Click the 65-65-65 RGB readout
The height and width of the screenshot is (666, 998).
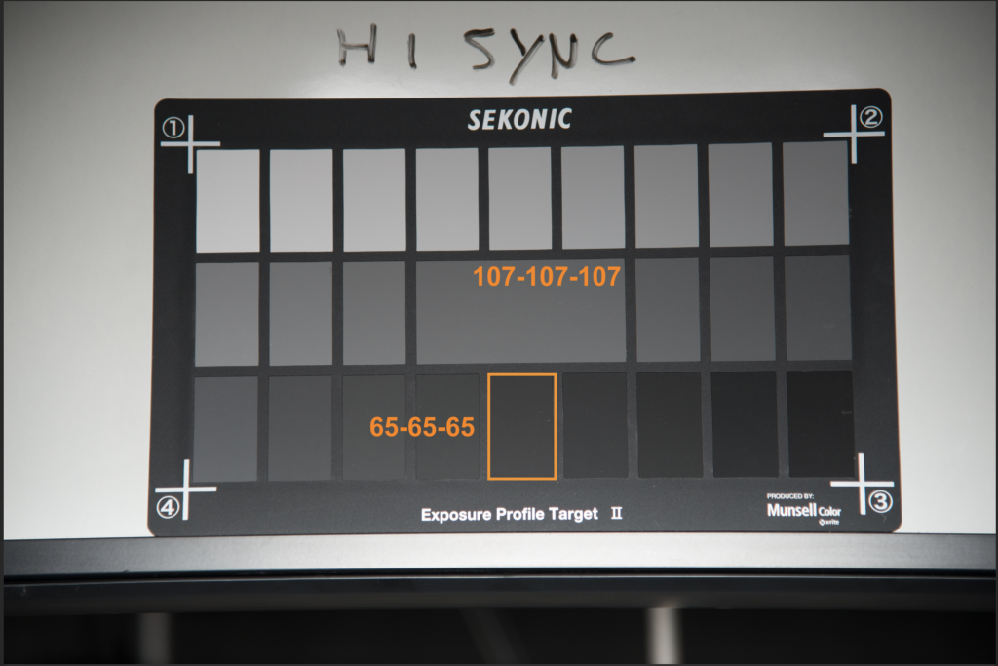[x=422, y=427]
